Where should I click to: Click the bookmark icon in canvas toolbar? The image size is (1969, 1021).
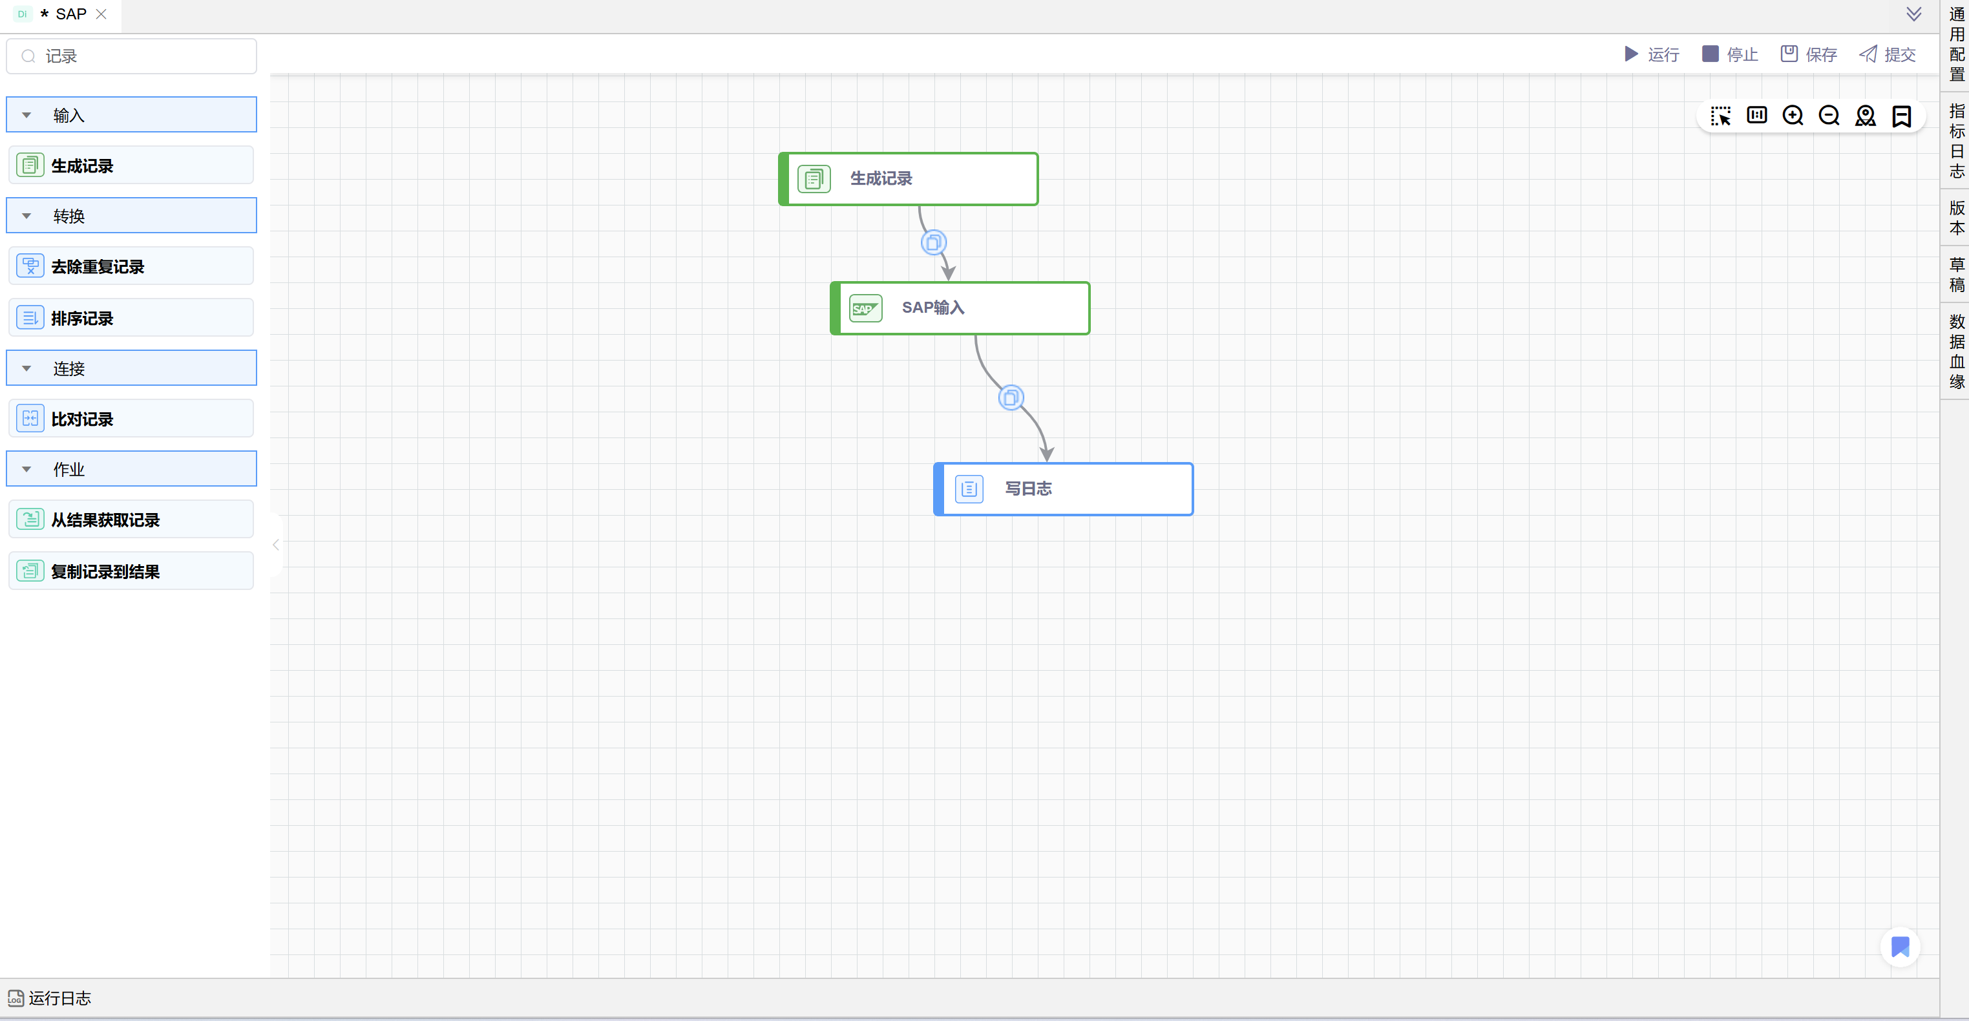[1902, 116]
